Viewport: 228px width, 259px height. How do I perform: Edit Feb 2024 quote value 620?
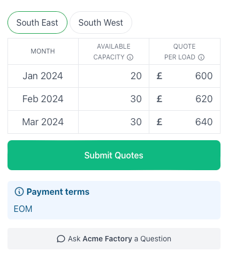(185, 99)
